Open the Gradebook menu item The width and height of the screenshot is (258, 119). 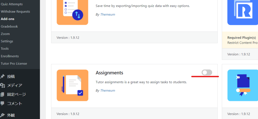pyautogui.click(x=9, y=26)
